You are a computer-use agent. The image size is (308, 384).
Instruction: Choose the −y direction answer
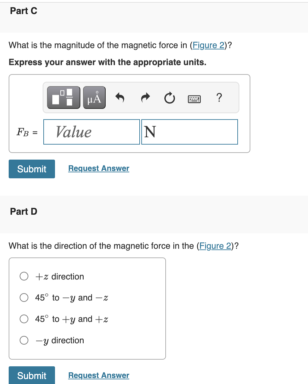(x=24, y=340)
